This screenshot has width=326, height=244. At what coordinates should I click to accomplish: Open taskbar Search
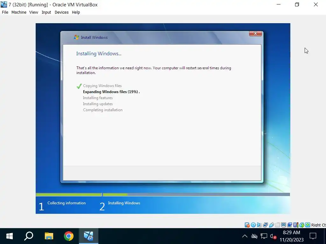click(x=29, y=236)
